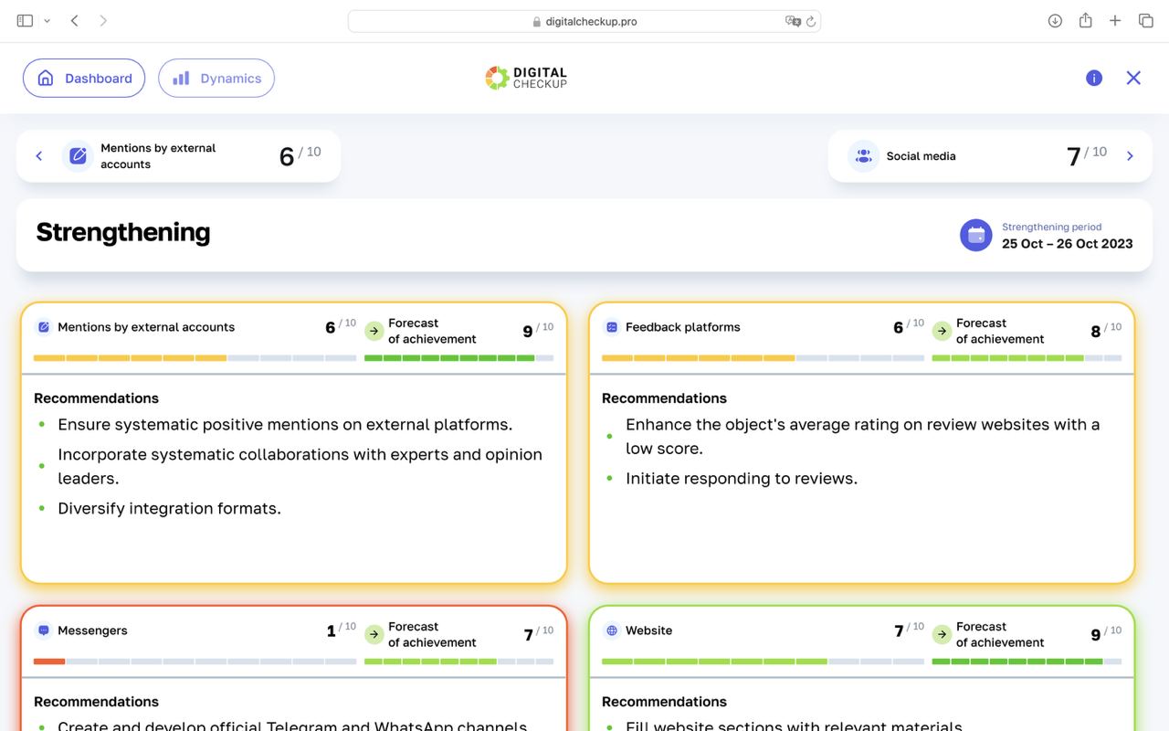Open the Safari downloads icon
This screenshot has height=731, width=1169.
point(1055,21)
